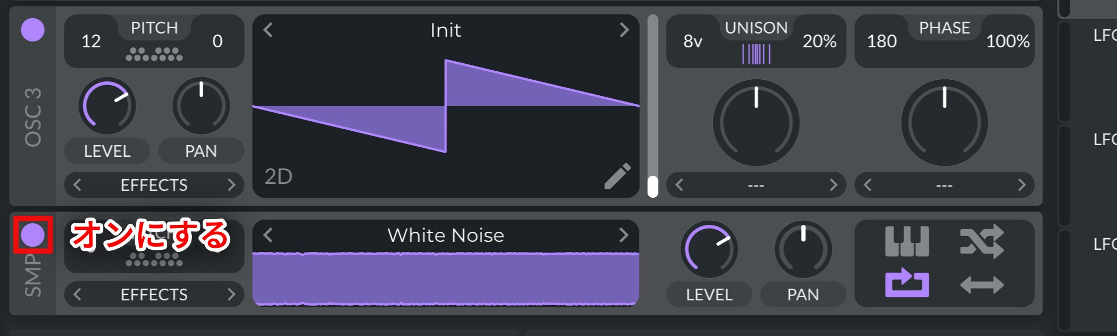The image size is (1117, 336).
Task: Click the unison voices stack display
Action: [x=756, y=54]
